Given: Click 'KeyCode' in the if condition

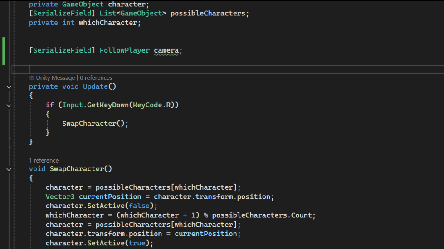Looking at the screenshot, I should [147, 105].
